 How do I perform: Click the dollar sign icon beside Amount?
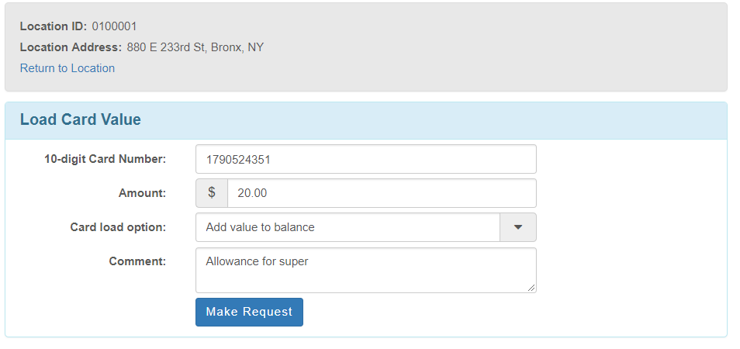pos(212,193)
